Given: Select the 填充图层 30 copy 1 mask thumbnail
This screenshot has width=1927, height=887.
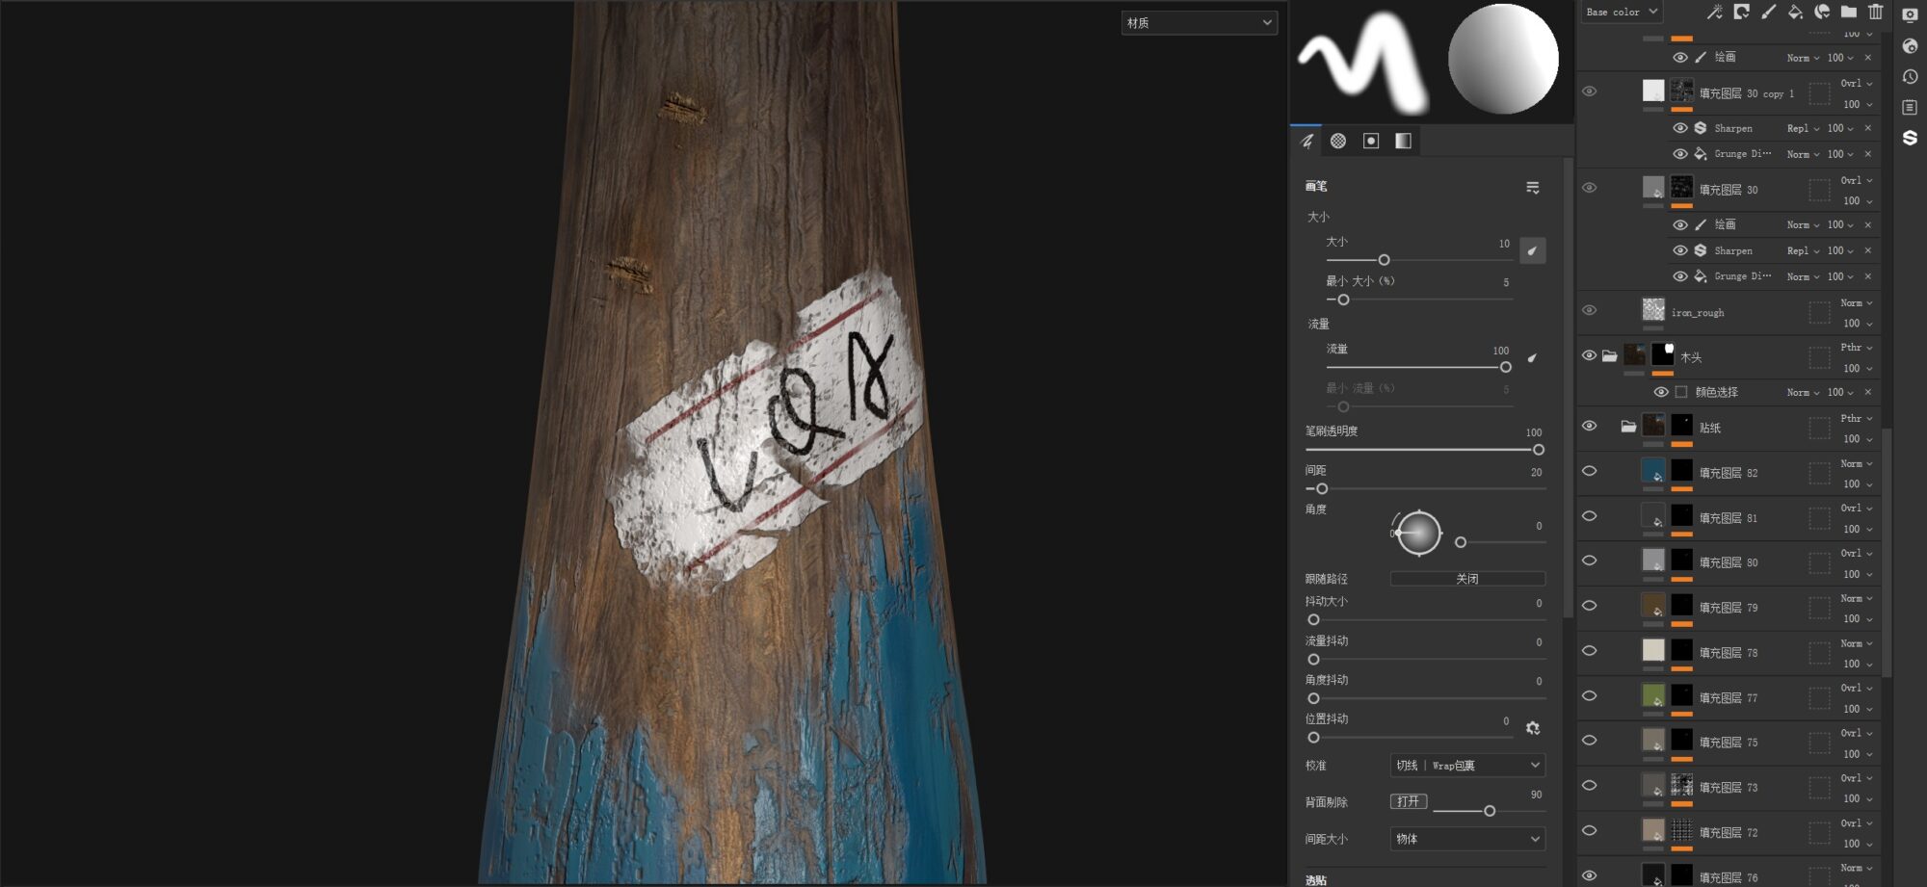Looking at the screenshot, I should [x=1681, y=91].
